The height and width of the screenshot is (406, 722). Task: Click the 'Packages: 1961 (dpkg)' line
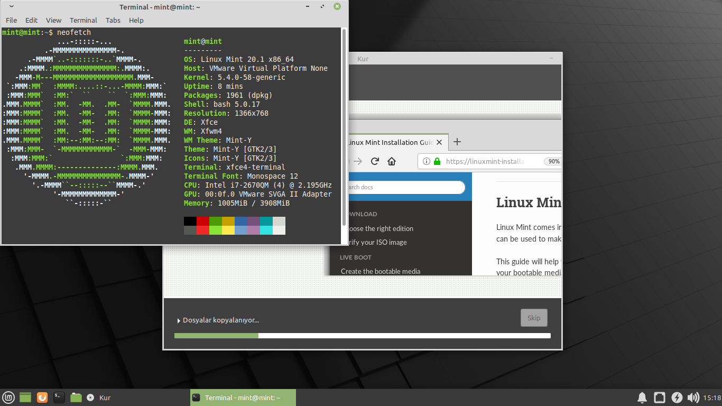(228, 95)
